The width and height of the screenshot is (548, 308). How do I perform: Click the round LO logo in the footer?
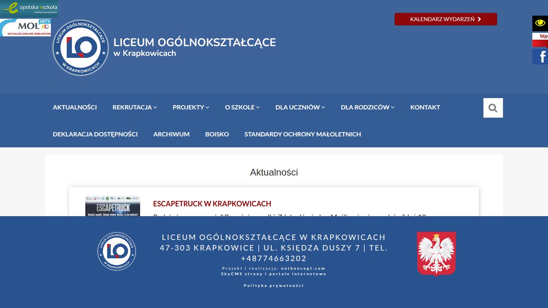(117, 251)
